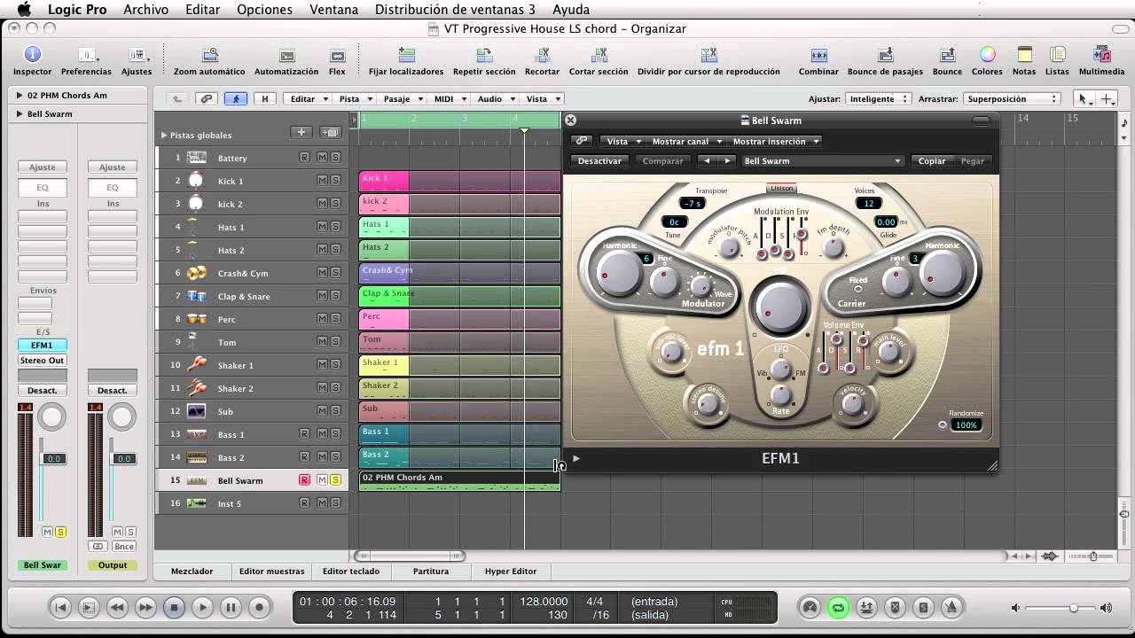This screenshot has height=638, width=1135.
Task: Expand the 02 PHM Chords Am inspector section
Action: point(20,95)
